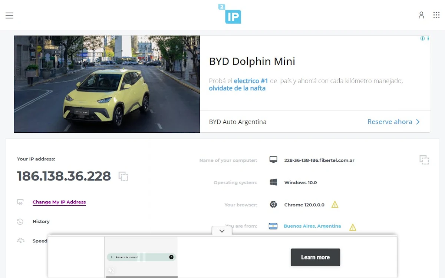Click the hostname 228-36-138-186.fibertel.com.ar

tap(319, 160)
